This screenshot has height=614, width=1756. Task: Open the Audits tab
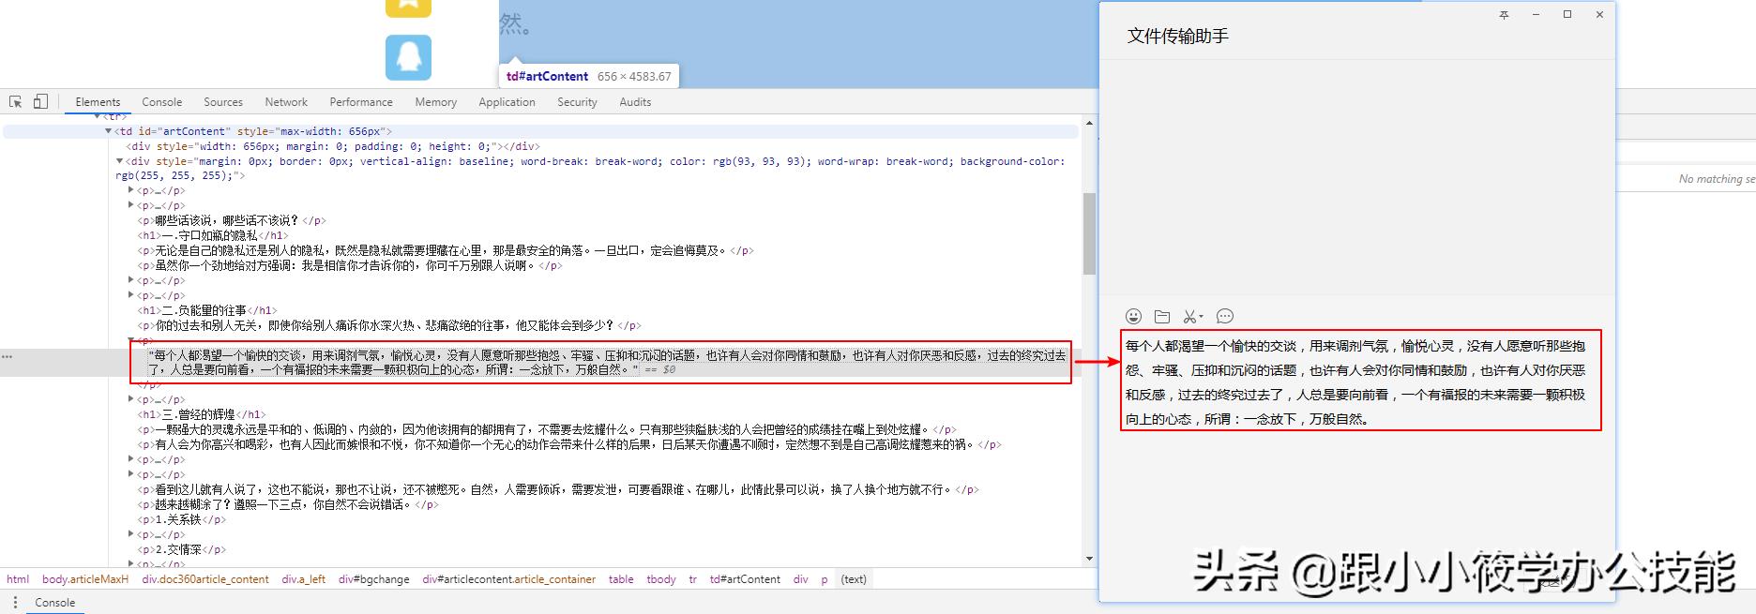tap(635, 102)
